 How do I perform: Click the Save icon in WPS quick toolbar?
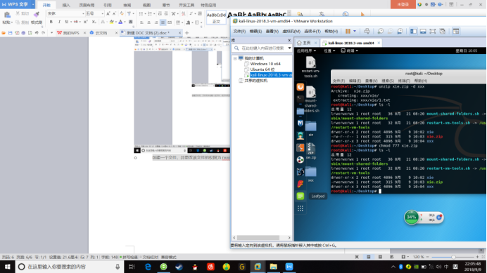[x=10, y=33]
